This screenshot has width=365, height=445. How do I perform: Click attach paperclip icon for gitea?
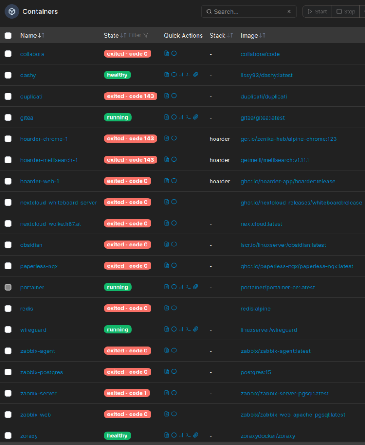tap(195, 117)
